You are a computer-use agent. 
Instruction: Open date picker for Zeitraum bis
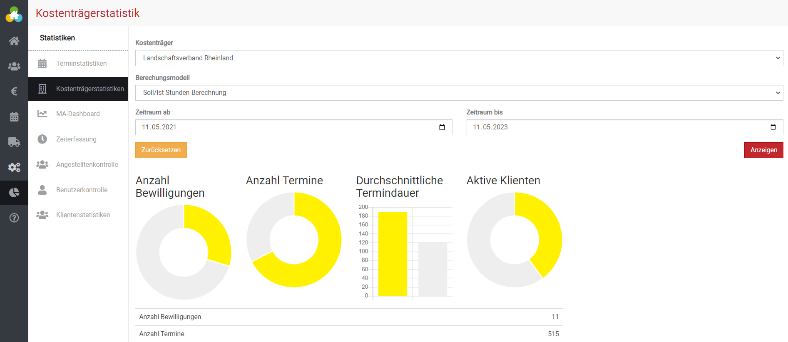point(773,127)
